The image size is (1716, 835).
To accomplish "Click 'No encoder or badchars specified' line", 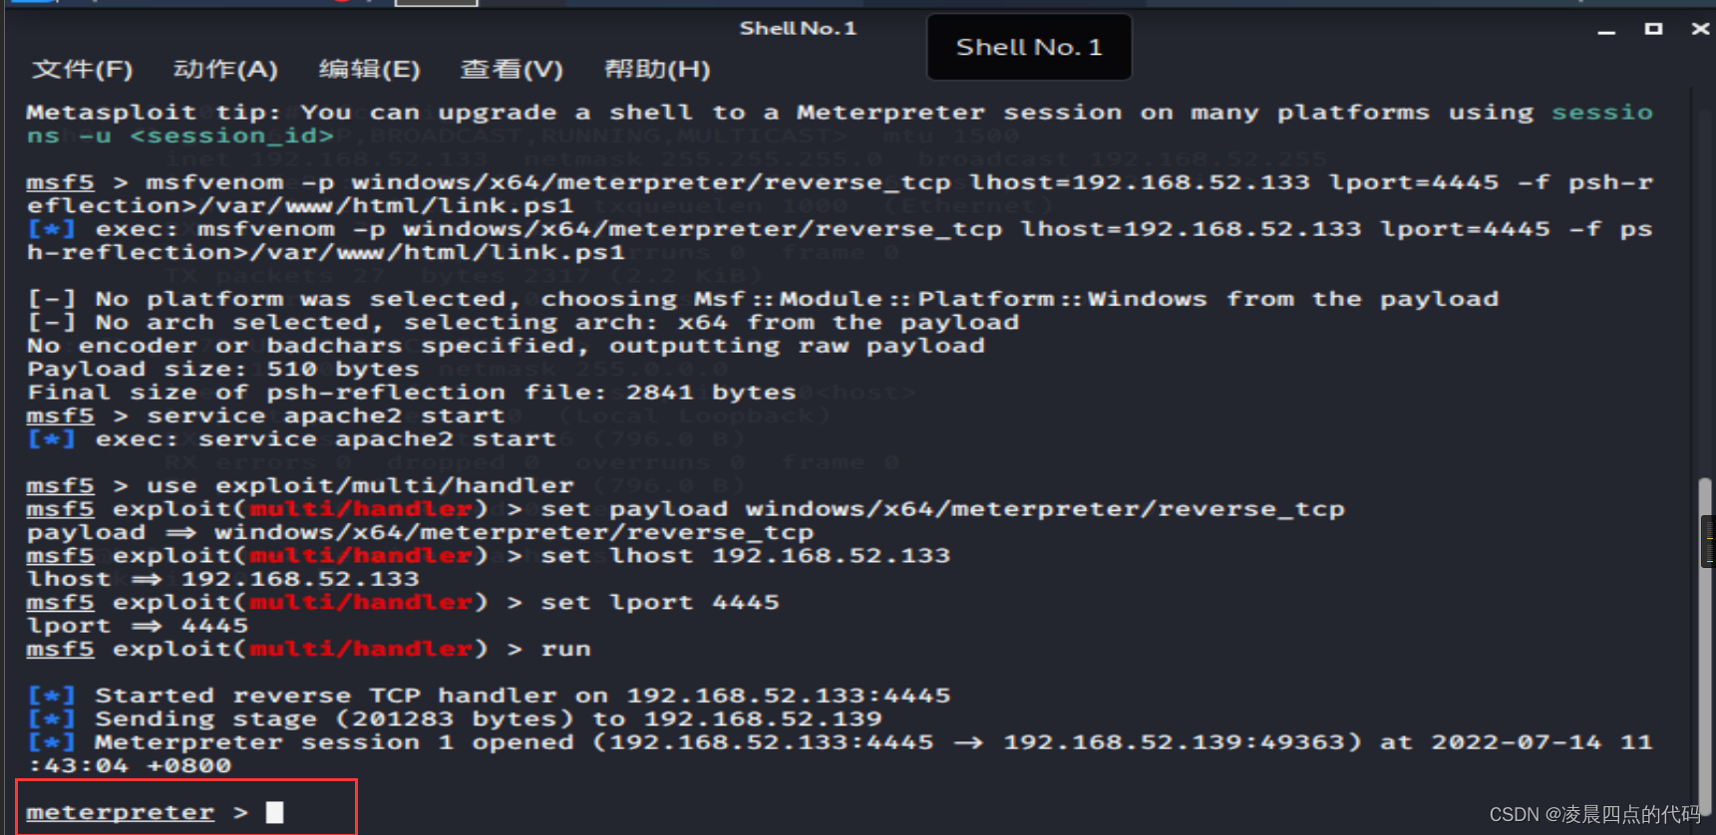I will click(506, 346).
